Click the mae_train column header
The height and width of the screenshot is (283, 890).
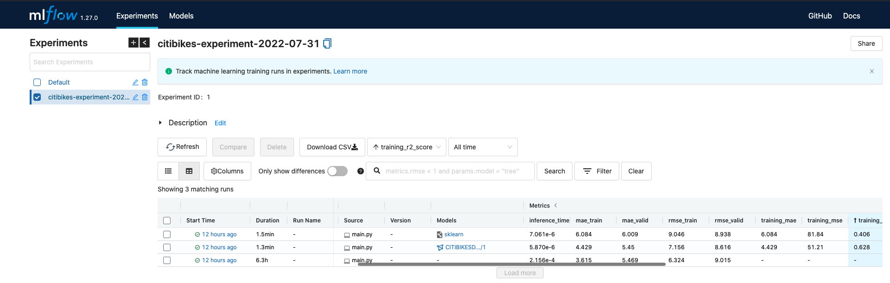click(x=589, y=221)
